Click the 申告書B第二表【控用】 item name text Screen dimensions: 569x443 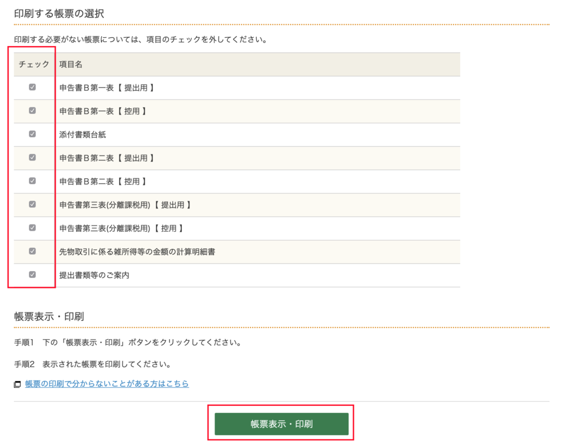coord(103,181)
